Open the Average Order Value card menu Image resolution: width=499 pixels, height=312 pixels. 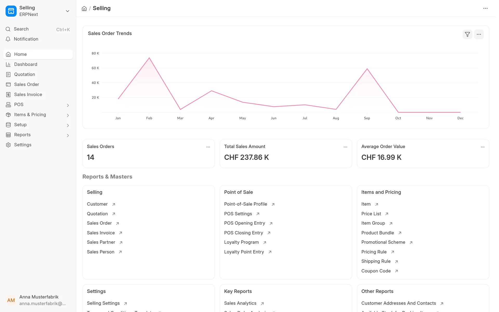483,147
